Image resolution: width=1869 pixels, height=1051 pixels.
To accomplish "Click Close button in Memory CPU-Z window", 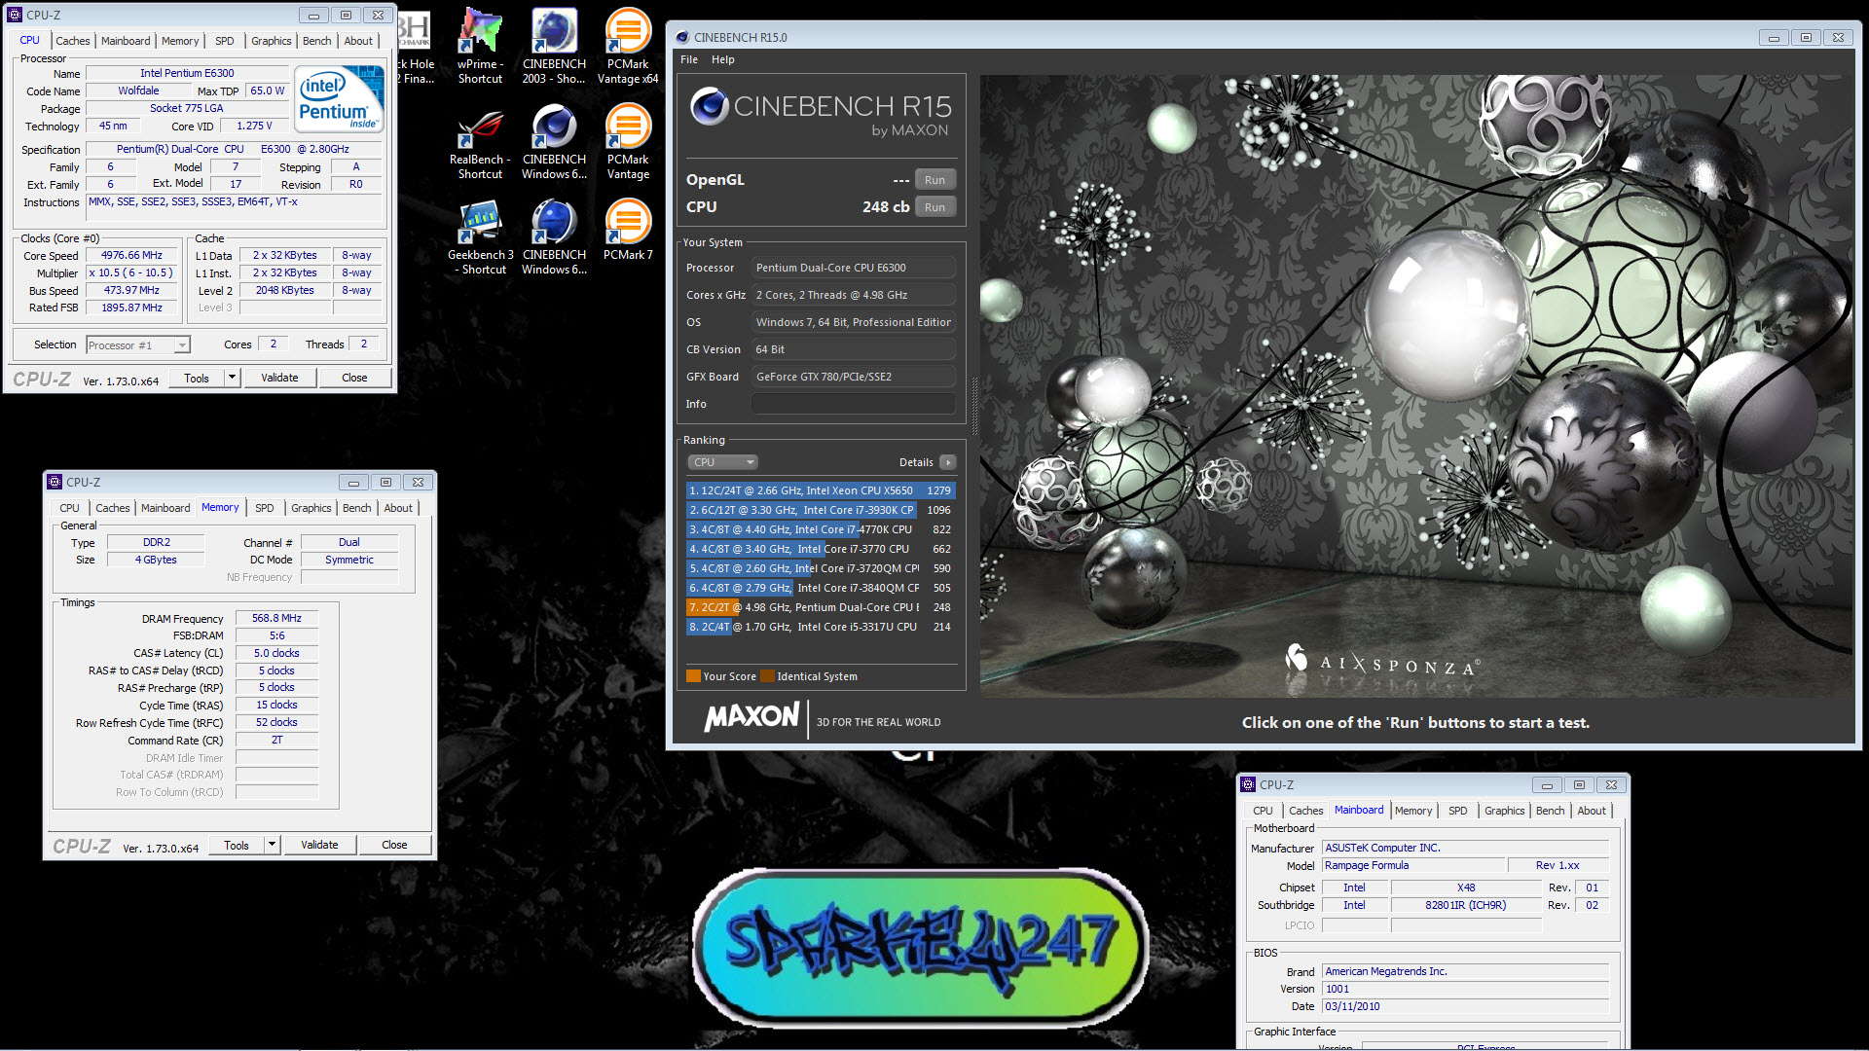I will (x=394, y=845).
